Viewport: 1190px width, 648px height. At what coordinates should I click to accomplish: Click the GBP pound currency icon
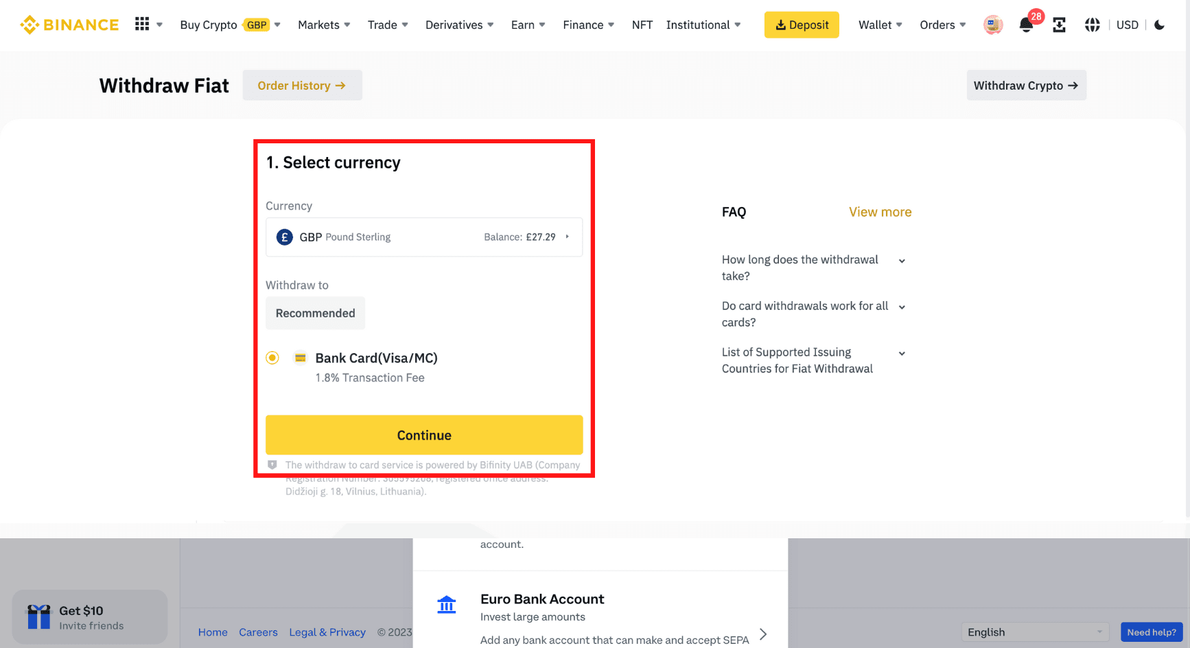[x=284, y=237]
